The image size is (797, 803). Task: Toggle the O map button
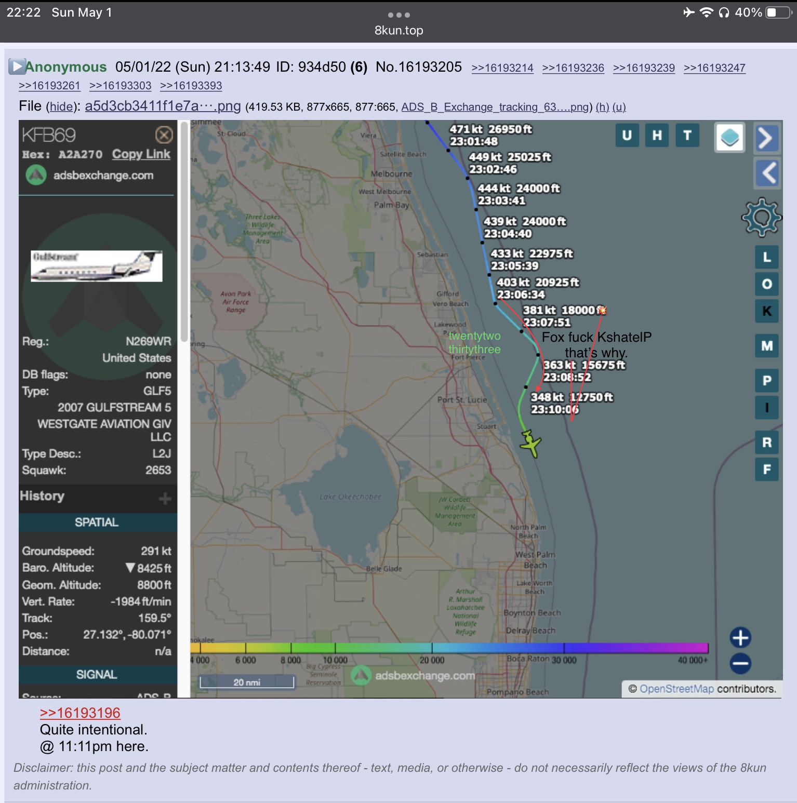tap(767, 284)
